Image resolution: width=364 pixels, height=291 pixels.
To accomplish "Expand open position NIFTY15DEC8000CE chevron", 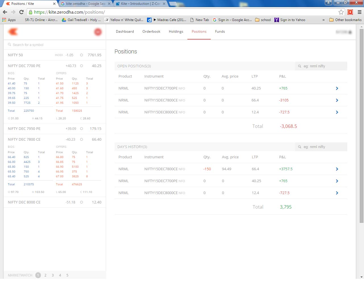I will (x=337, y=112).
